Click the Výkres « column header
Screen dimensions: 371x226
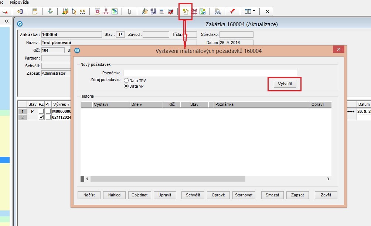[61, 104]
